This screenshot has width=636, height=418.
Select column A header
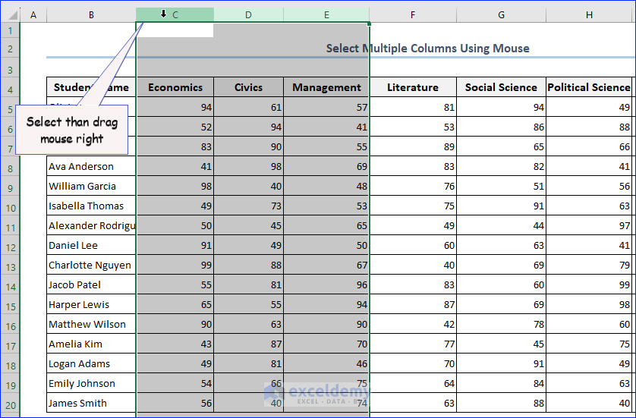[33, 15]
